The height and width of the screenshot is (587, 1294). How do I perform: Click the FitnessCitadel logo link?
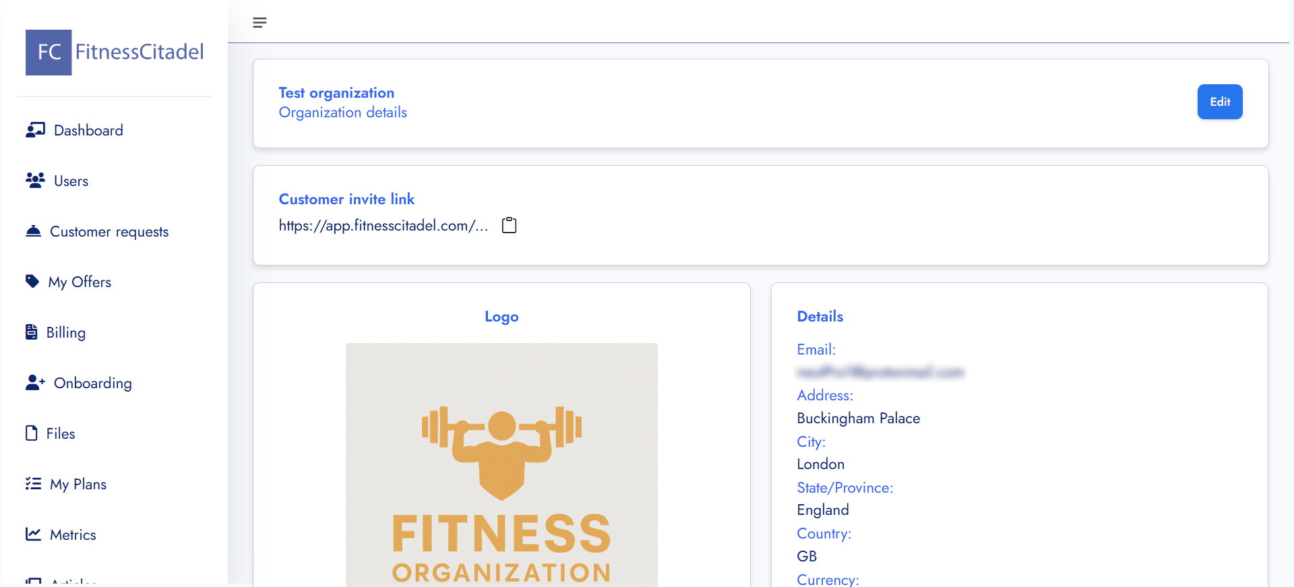coord(115,52)
